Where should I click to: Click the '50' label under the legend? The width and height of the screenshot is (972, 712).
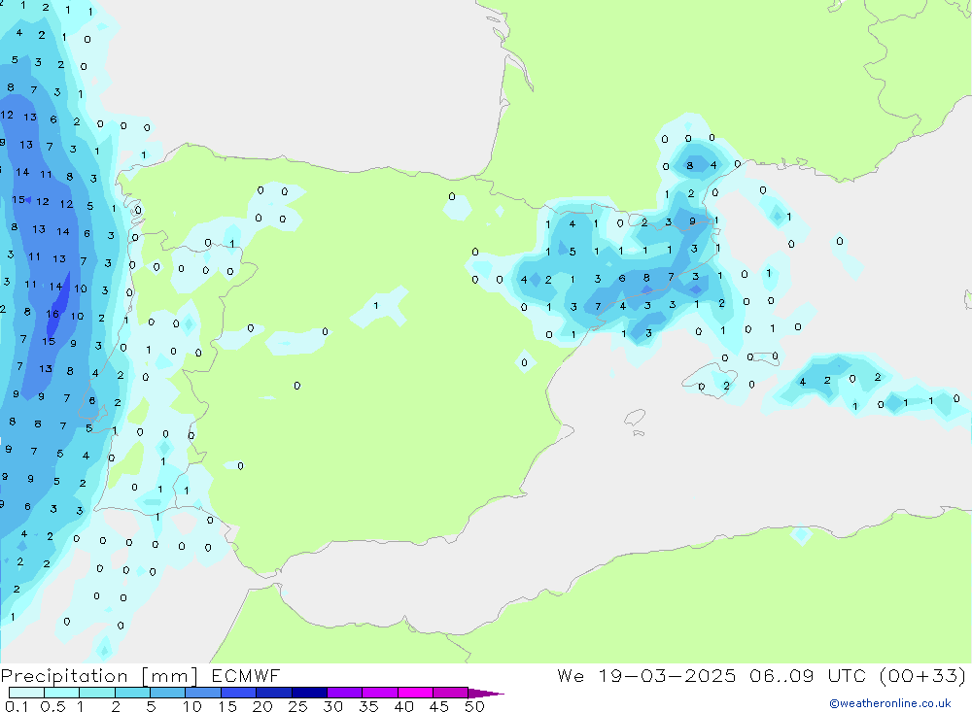(x=474, y=706)
